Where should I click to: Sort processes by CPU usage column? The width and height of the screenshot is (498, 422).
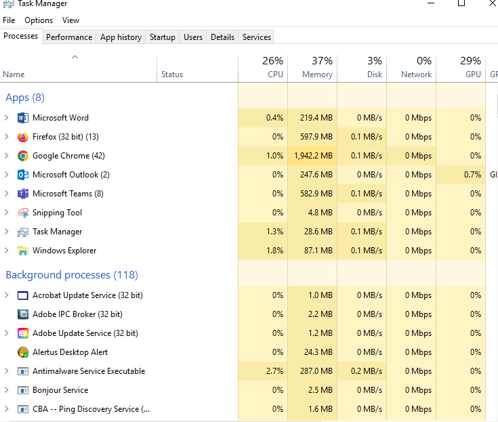(263, 68)
